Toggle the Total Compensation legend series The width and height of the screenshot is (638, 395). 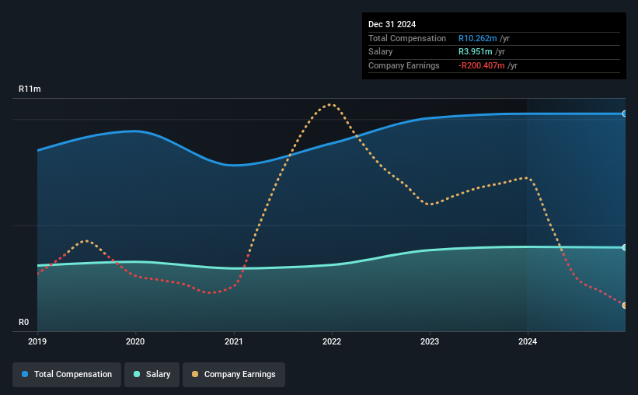(67, 374)
